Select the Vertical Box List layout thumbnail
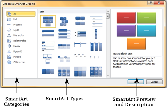167x112 pixels. tap(64, 34)
